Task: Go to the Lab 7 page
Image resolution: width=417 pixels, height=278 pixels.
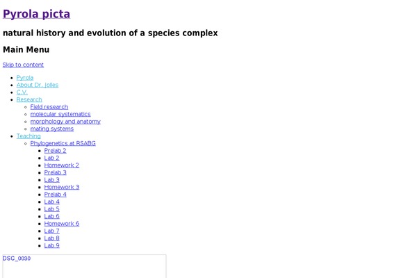Action: click(x=52, y=231)
